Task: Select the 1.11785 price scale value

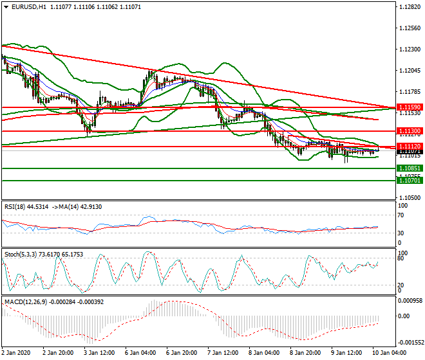Action: coord(410,92)
